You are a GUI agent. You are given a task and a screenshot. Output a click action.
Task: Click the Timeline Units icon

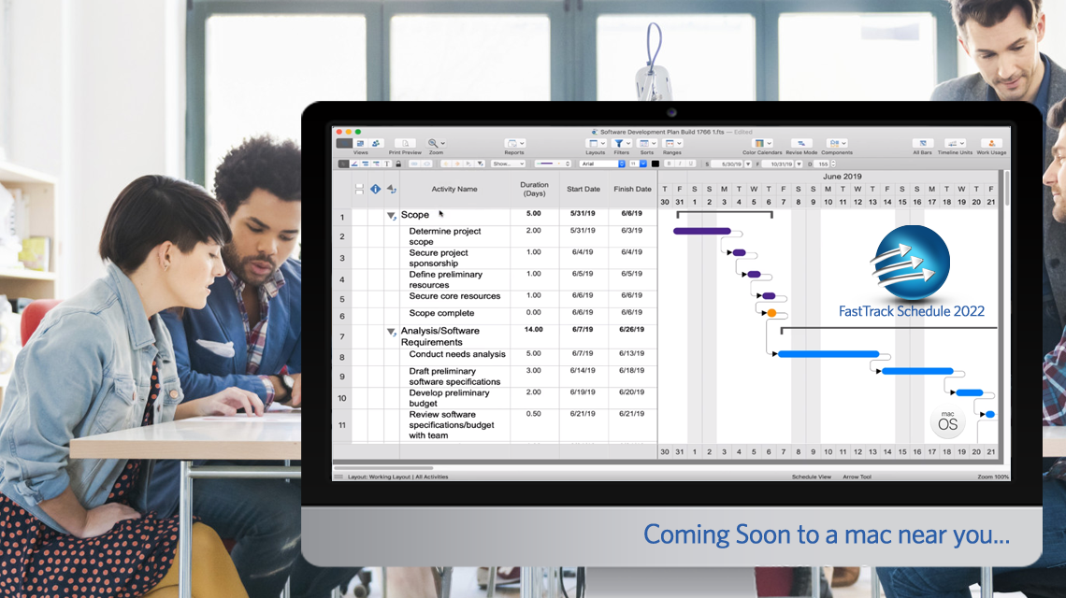pos(952,143)
